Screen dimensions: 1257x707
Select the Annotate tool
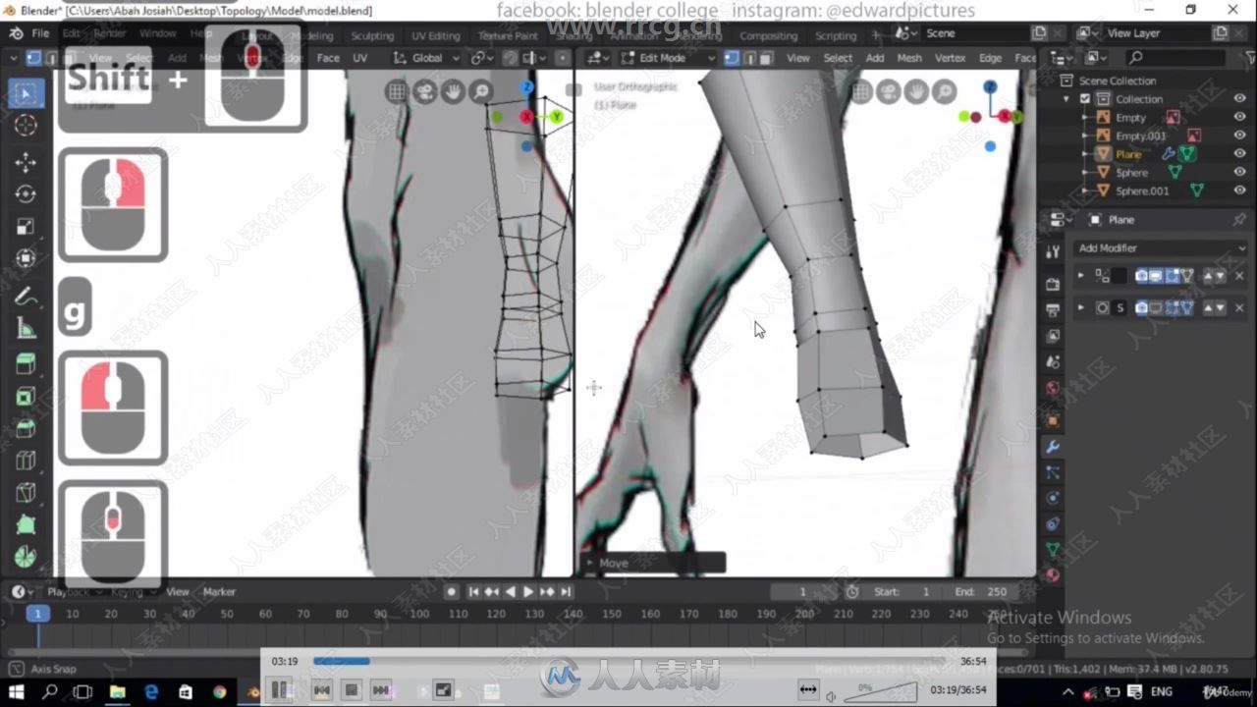pyautogui.click(x=26, y=297)
